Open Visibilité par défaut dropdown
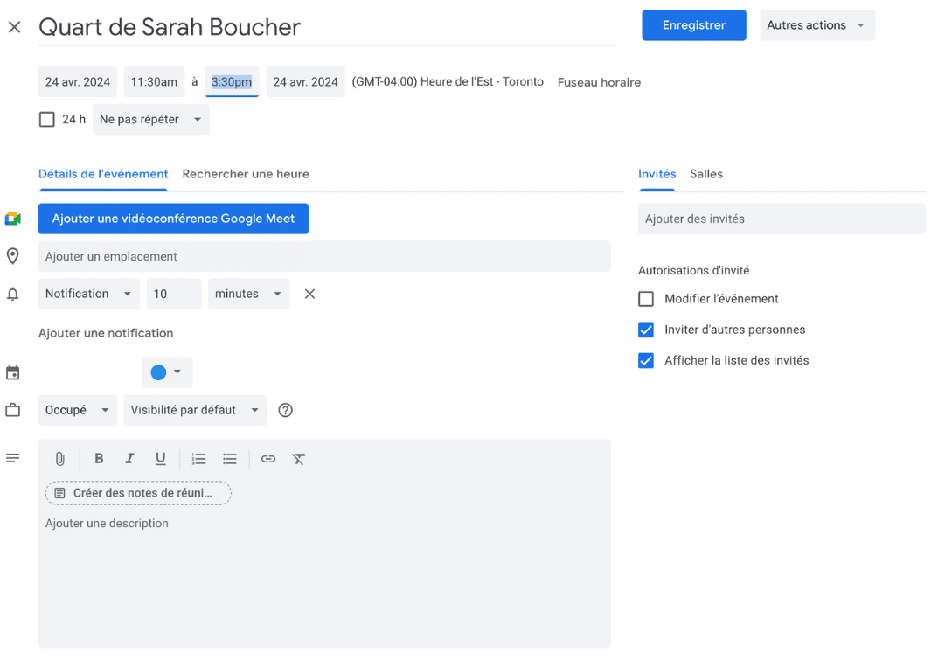 pyautogui.click(x=195, y=410)
